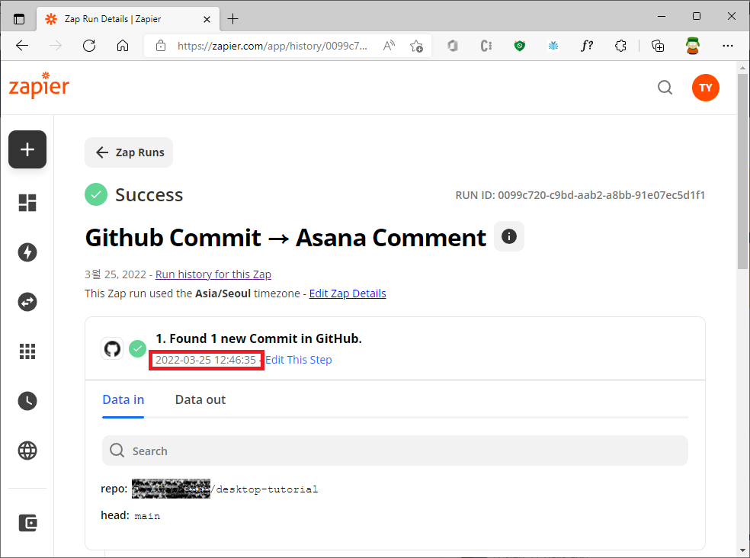Open Explore globe icon in sidebar
The height and width of the screenshot is (558, 750).
27,451
